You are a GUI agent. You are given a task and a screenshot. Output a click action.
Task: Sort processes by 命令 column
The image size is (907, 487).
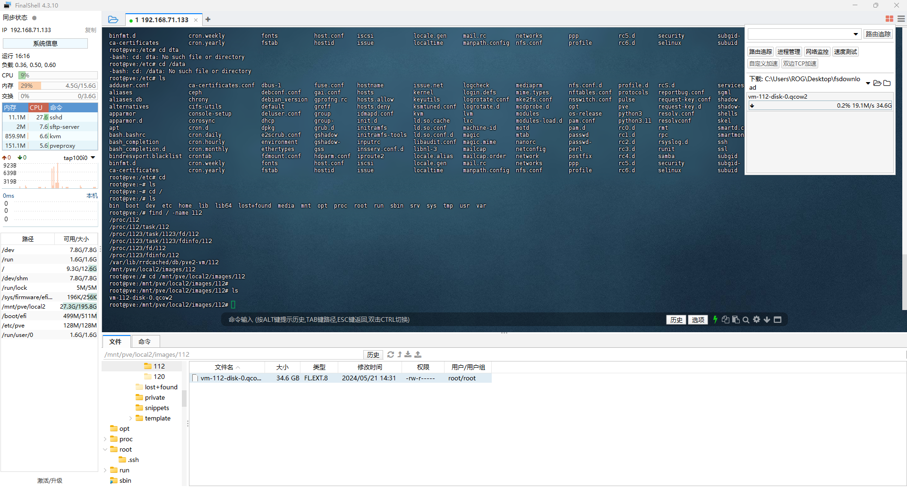73,108
